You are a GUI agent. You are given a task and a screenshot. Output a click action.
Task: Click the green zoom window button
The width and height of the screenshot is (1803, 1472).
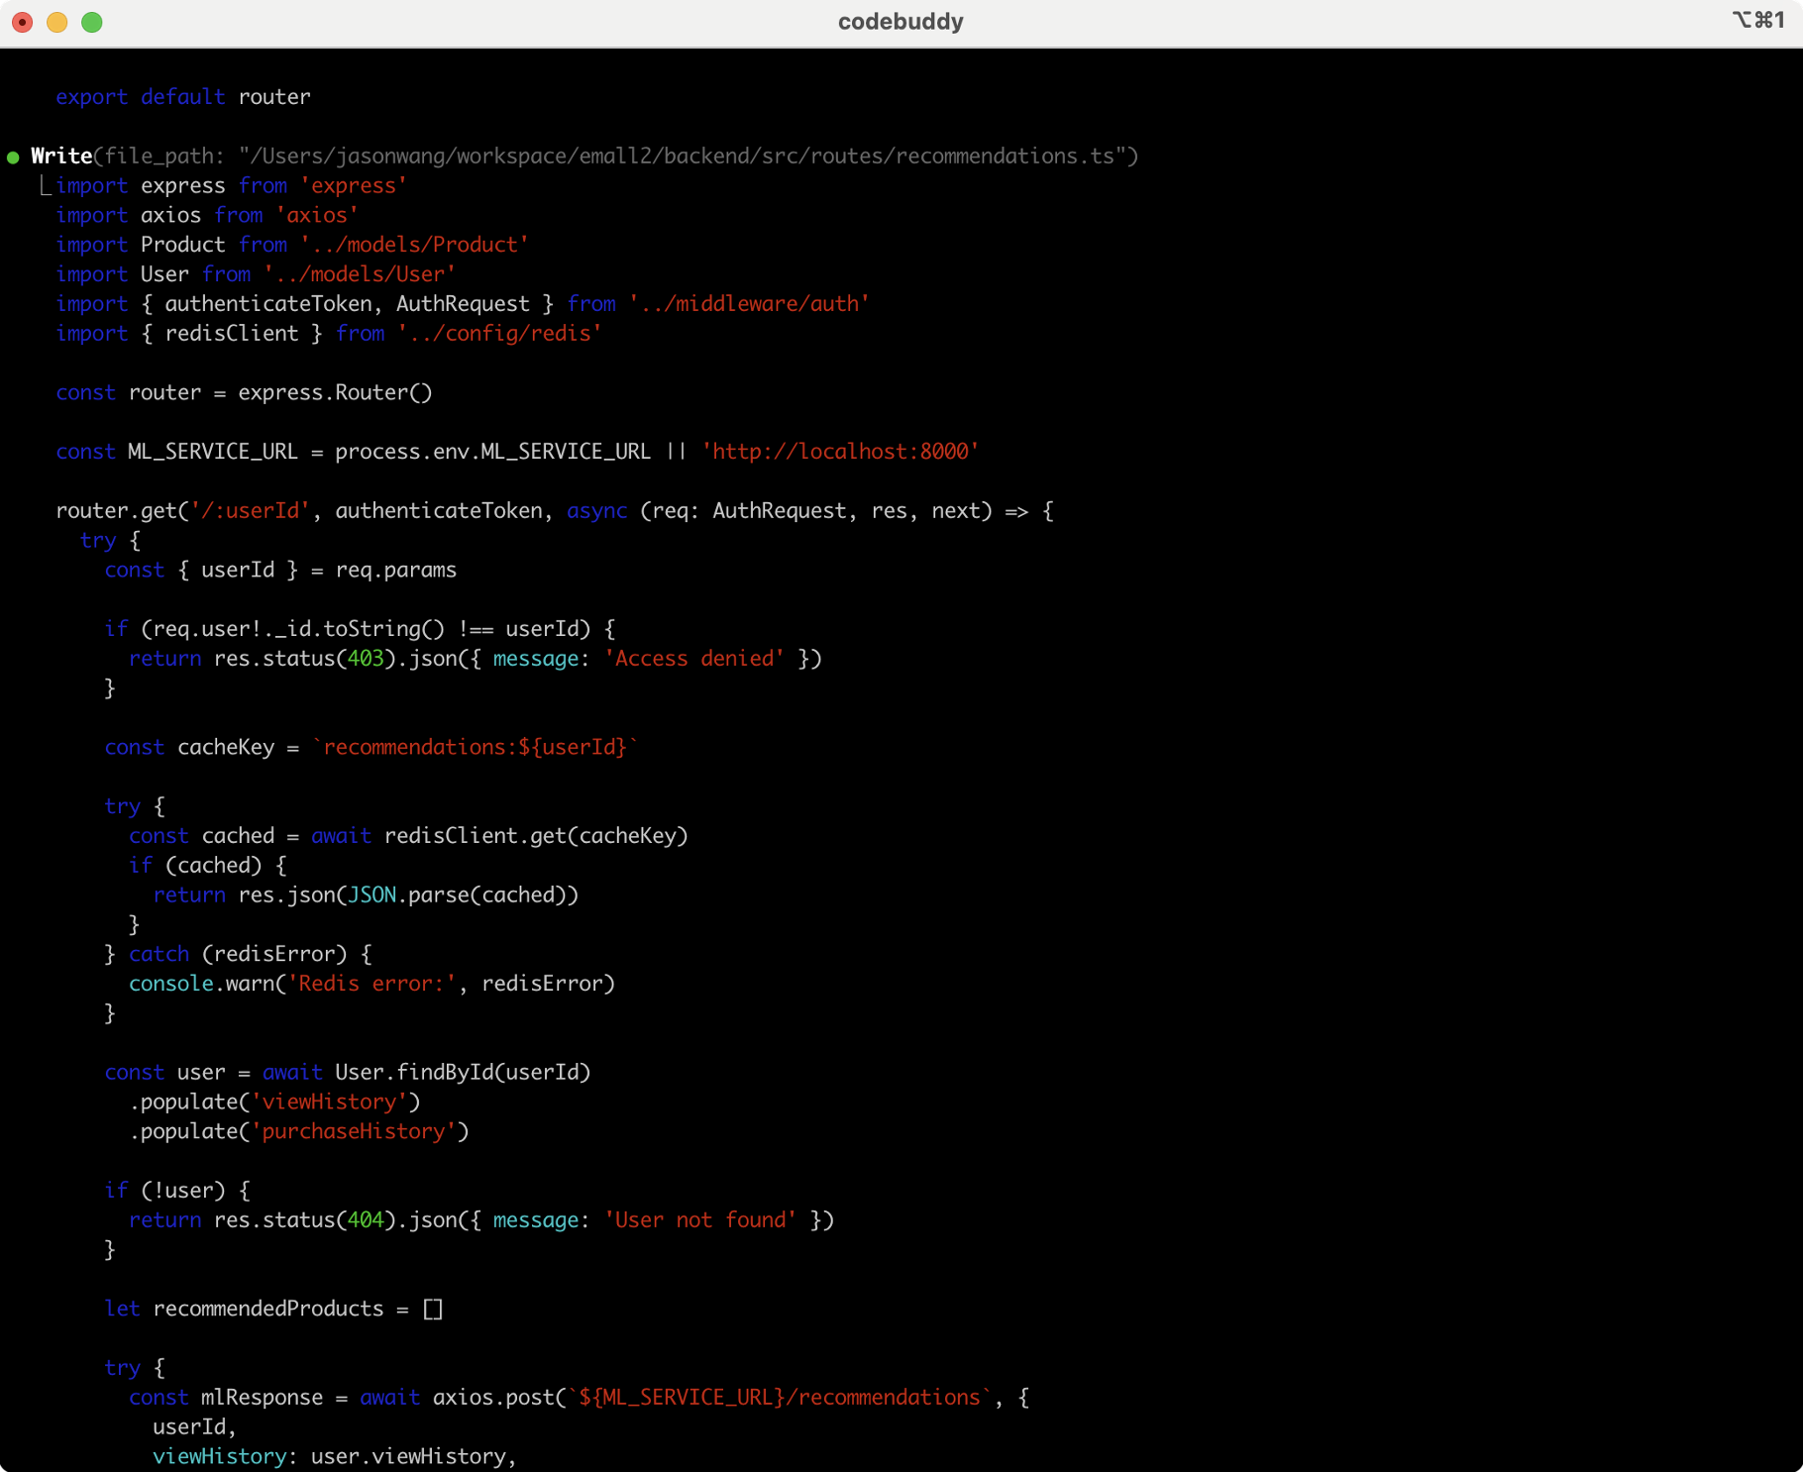(x=92, y=22)
